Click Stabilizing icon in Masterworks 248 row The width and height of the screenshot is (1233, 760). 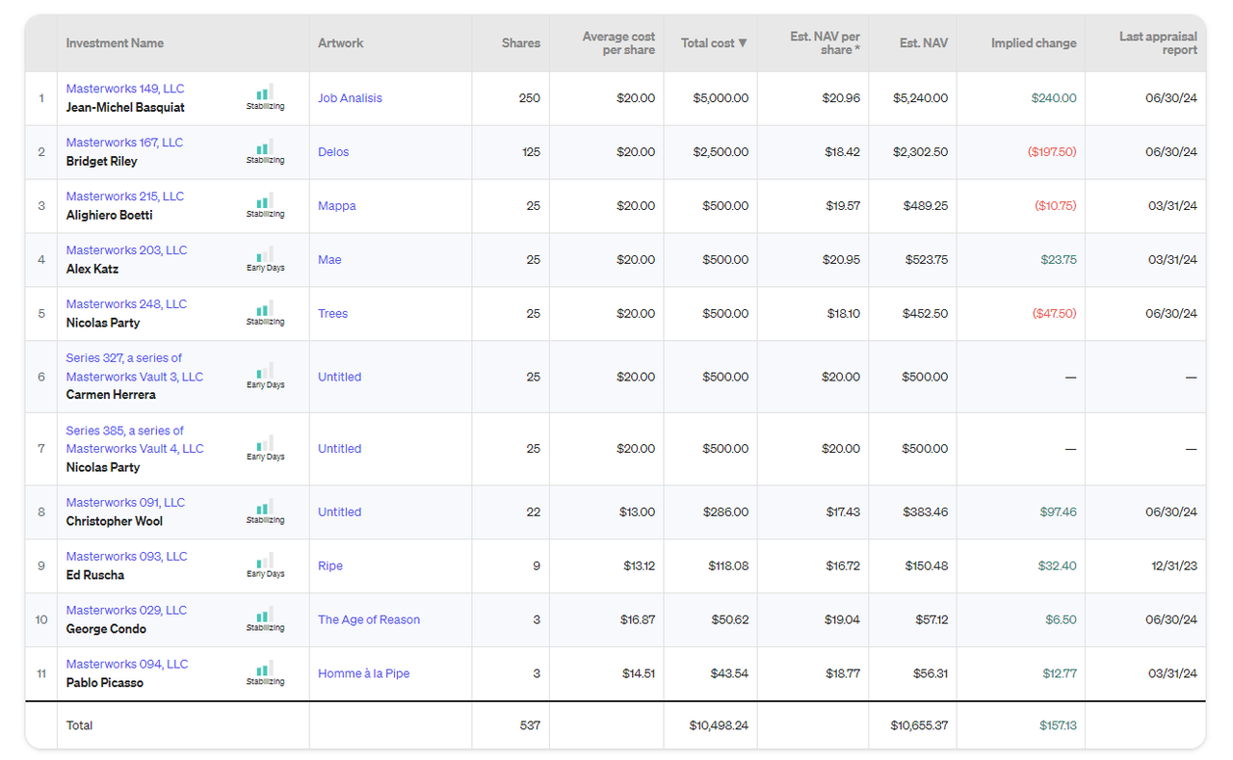click(265, 314)
